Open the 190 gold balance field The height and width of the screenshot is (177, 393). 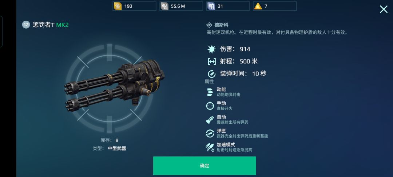pos(134,6)
